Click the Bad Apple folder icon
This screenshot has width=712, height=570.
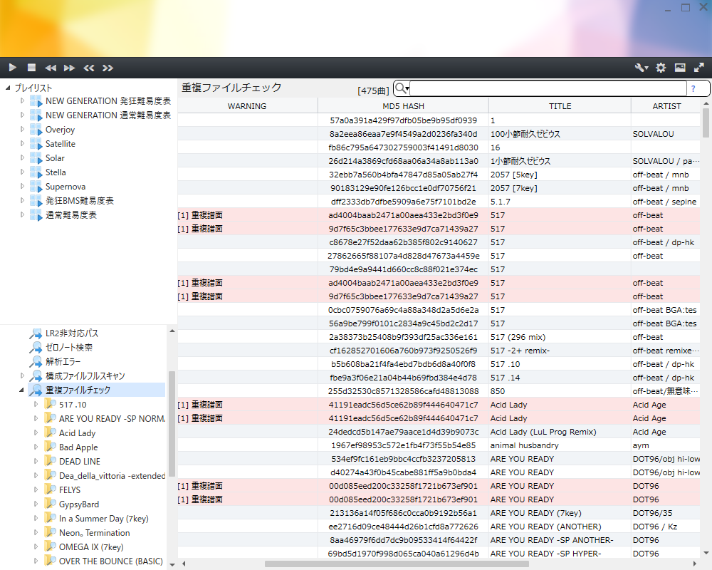[50, 447]
